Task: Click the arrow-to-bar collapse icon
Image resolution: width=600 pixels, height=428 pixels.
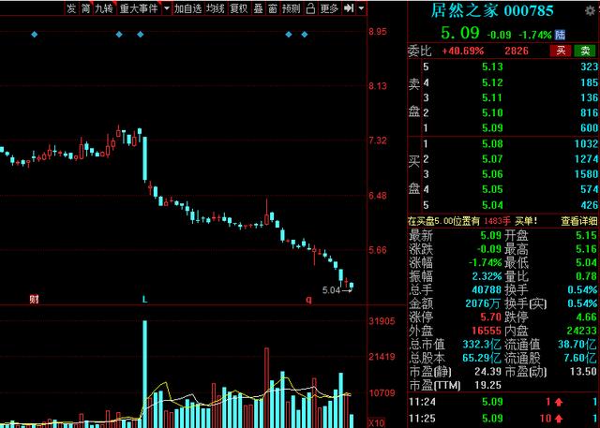Action: 348,8
